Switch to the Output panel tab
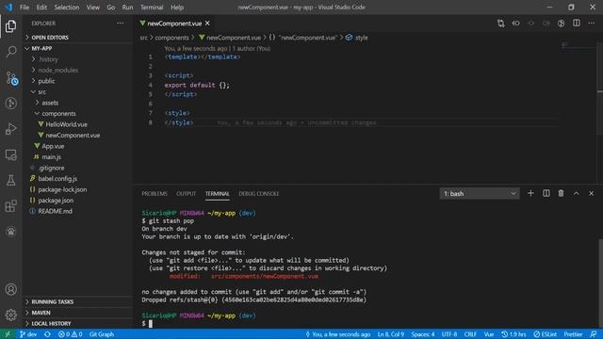 [x=187, y=194]
